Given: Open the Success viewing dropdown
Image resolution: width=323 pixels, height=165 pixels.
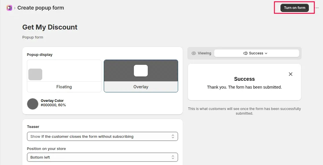Looking at the screenshot, I should [x=256, y=53].
